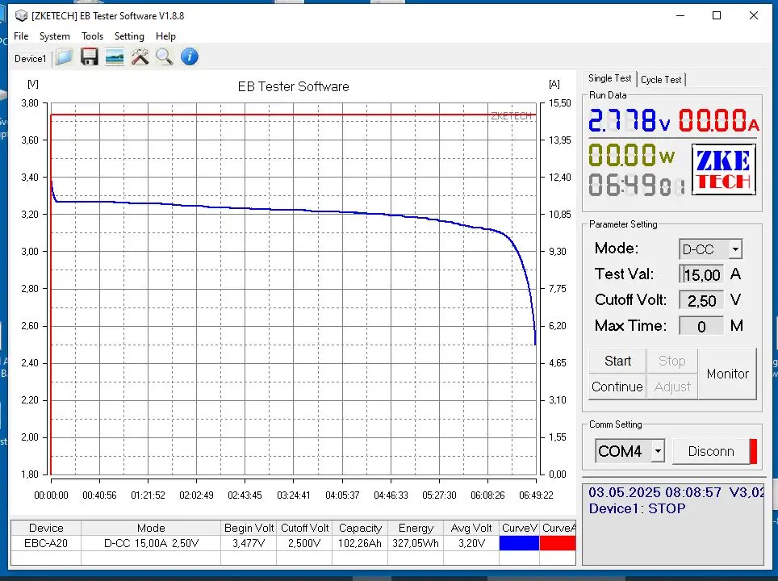The height and width of the screenshot is (581, 778).
Task: Click the ZKE TECH logo image
Action: coord(724,170)
